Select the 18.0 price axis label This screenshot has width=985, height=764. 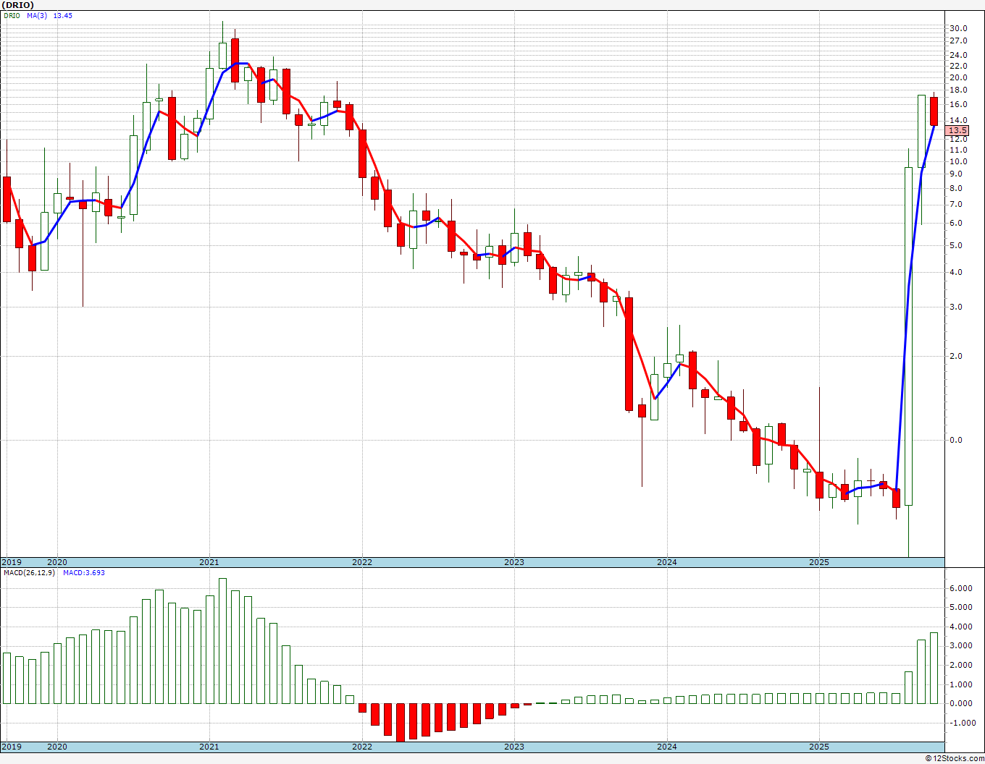[958, 90]
